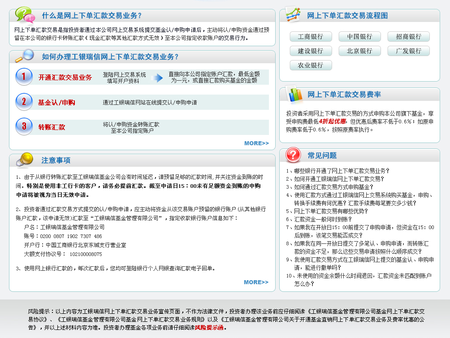Open FAQ 1 about which banks are supported
The width and height of the screenshot is (450, 338).
[337, 171]
